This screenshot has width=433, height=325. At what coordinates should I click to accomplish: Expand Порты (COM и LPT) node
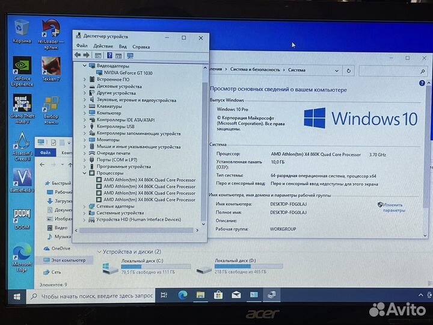click(85, 159)
